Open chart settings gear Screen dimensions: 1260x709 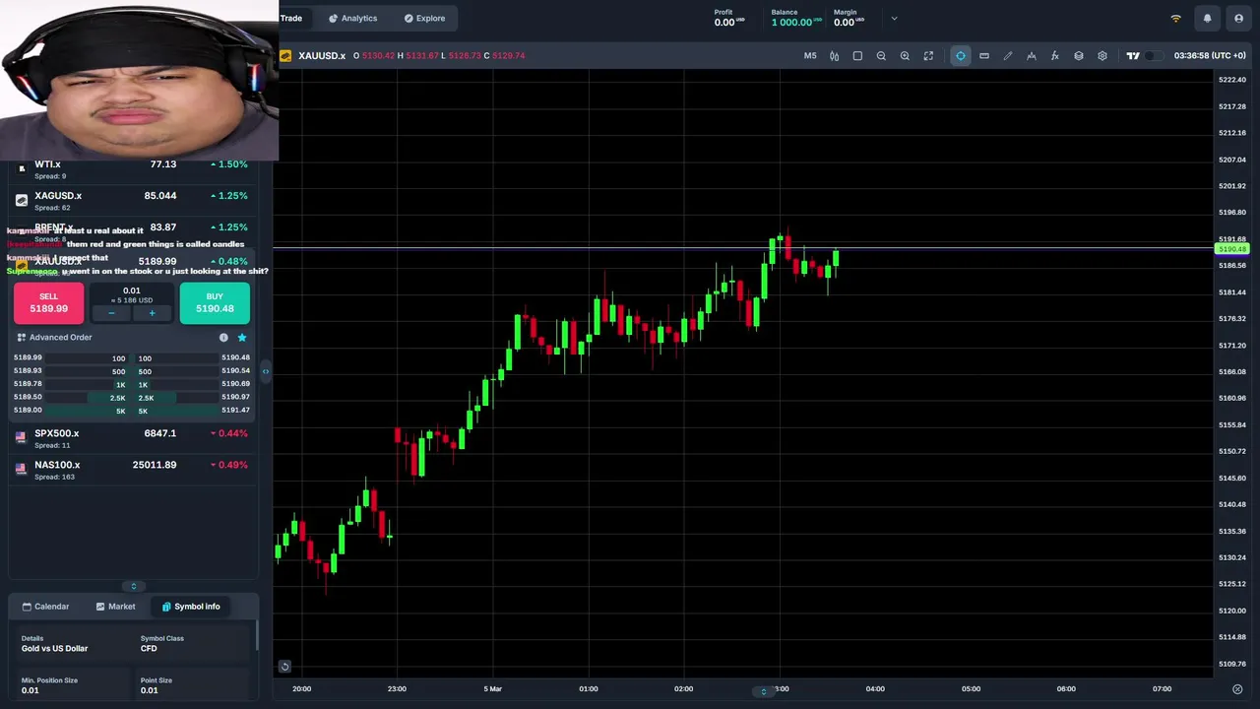[x=1102, y=56]
